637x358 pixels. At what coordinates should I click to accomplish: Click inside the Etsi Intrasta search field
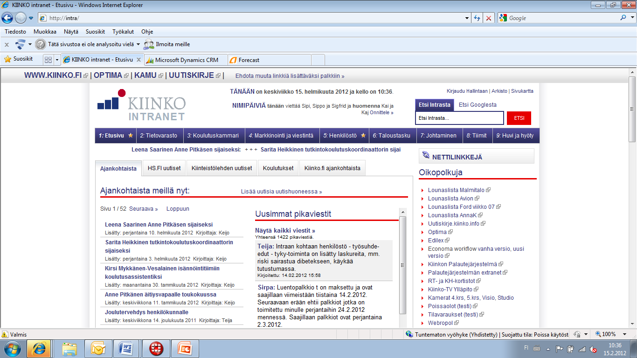pos(459,118)
